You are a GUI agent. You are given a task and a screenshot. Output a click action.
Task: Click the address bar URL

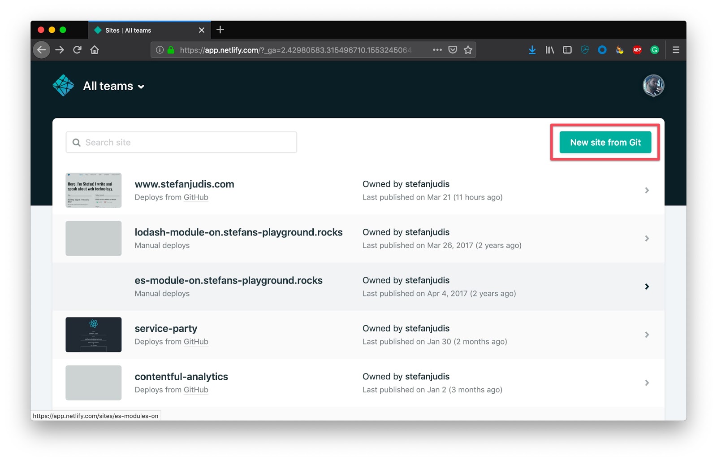point(295,50)
